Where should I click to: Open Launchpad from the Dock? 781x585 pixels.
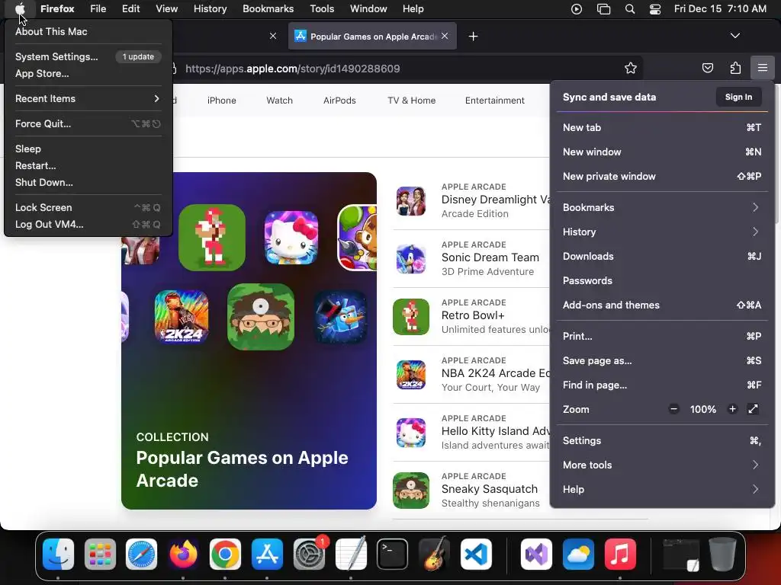100,554
